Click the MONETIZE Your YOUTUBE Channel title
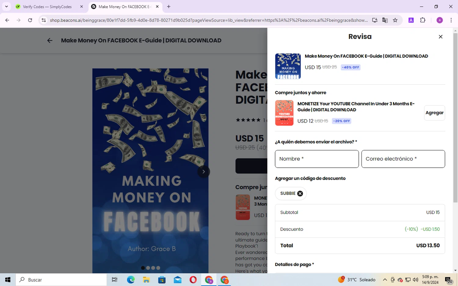The image size is (458, 286). (356, 107)
